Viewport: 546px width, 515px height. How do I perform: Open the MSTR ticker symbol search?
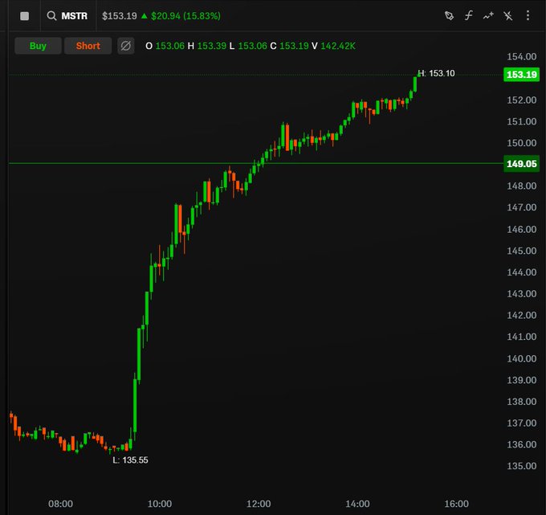click(74, 16)
